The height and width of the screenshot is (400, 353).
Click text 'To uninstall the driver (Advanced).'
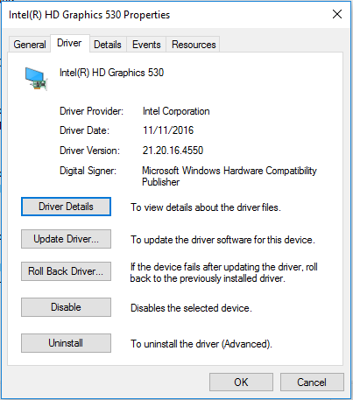tap(201, 344)
